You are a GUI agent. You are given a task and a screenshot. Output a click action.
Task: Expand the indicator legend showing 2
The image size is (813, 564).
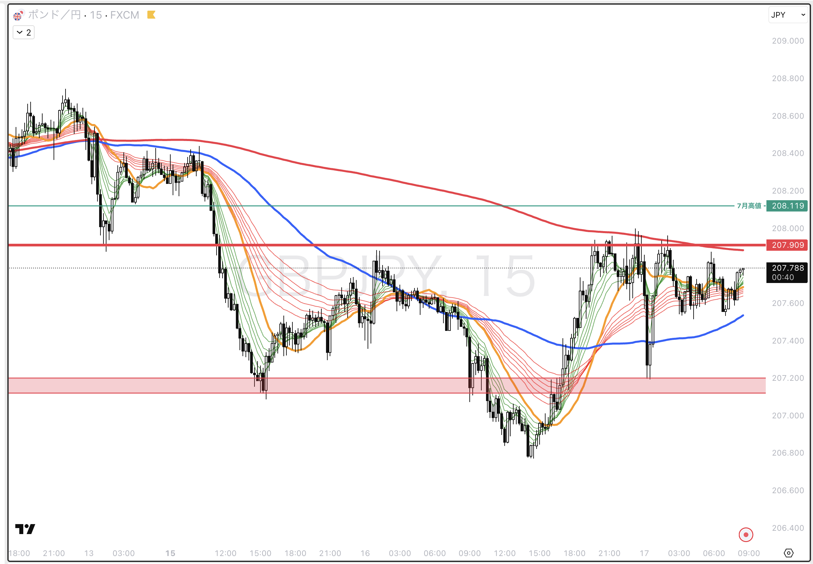pyautogui.click(x=24, y=33)
